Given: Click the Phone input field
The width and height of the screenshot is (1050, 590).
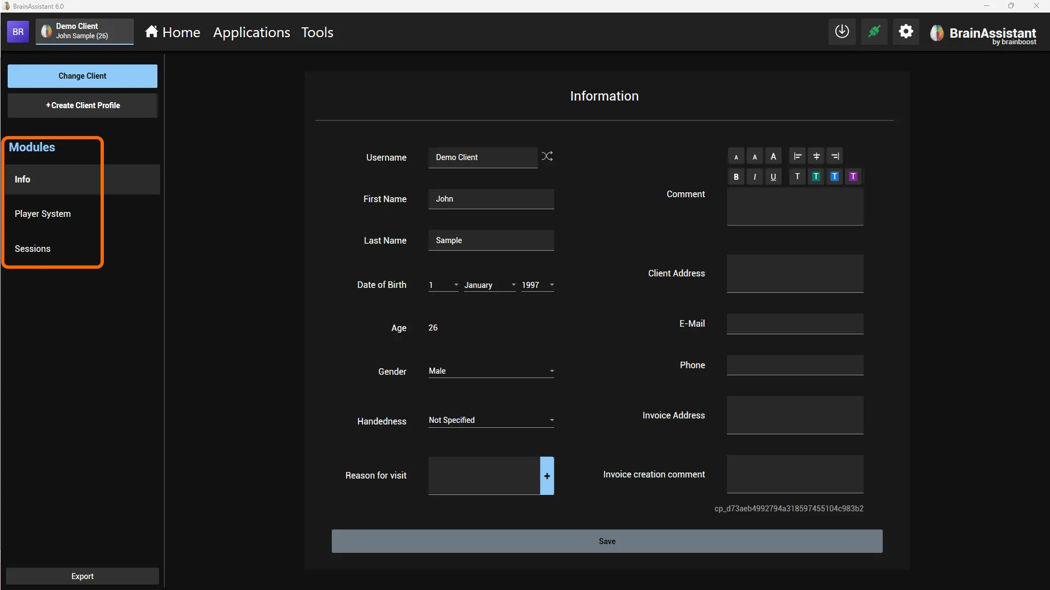Looking at the screenshot, I should (795, 365).
